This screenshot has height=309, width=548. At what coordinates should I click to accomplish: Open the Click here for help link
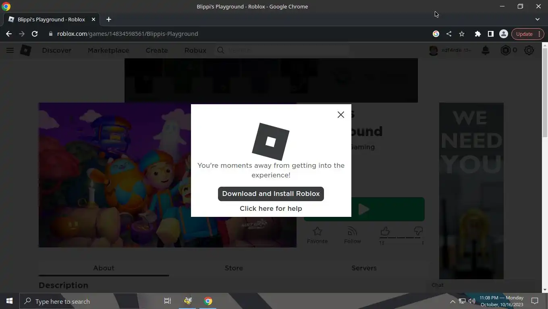coord(271,208)
